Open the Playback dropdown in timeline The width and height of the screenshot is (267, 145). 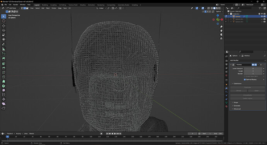pyautogui.click(x=10, y=134)
